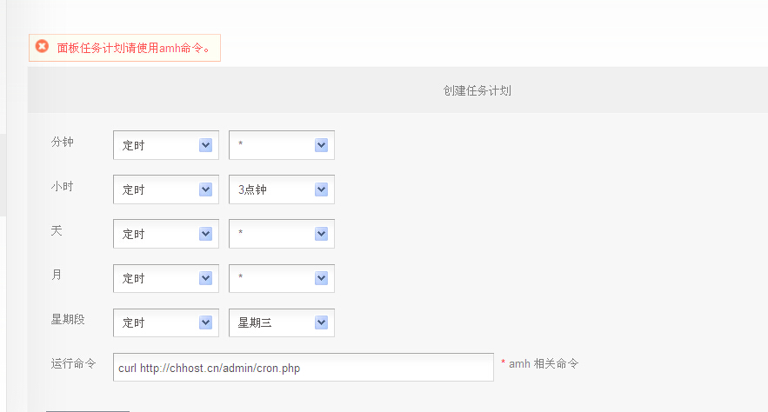This screenshot has height=412, width=768.
Task: Click the 星期段 field label
Action: click(68, 319)
